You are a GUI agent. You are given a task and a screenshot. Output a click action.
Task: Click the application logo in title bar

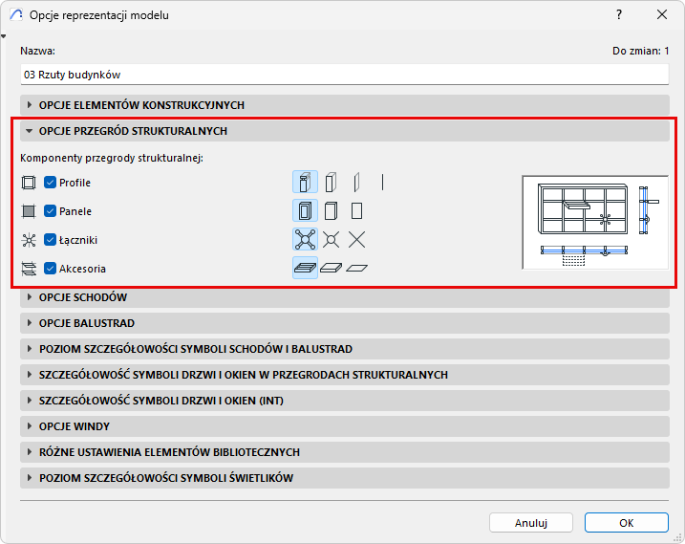16,15
